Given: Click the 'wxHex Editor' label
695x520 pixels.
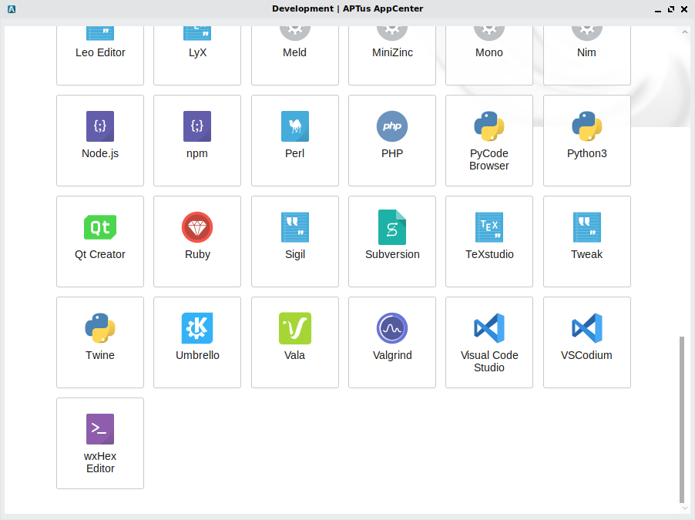Looking at the screenshot, I should click(100, 462).
